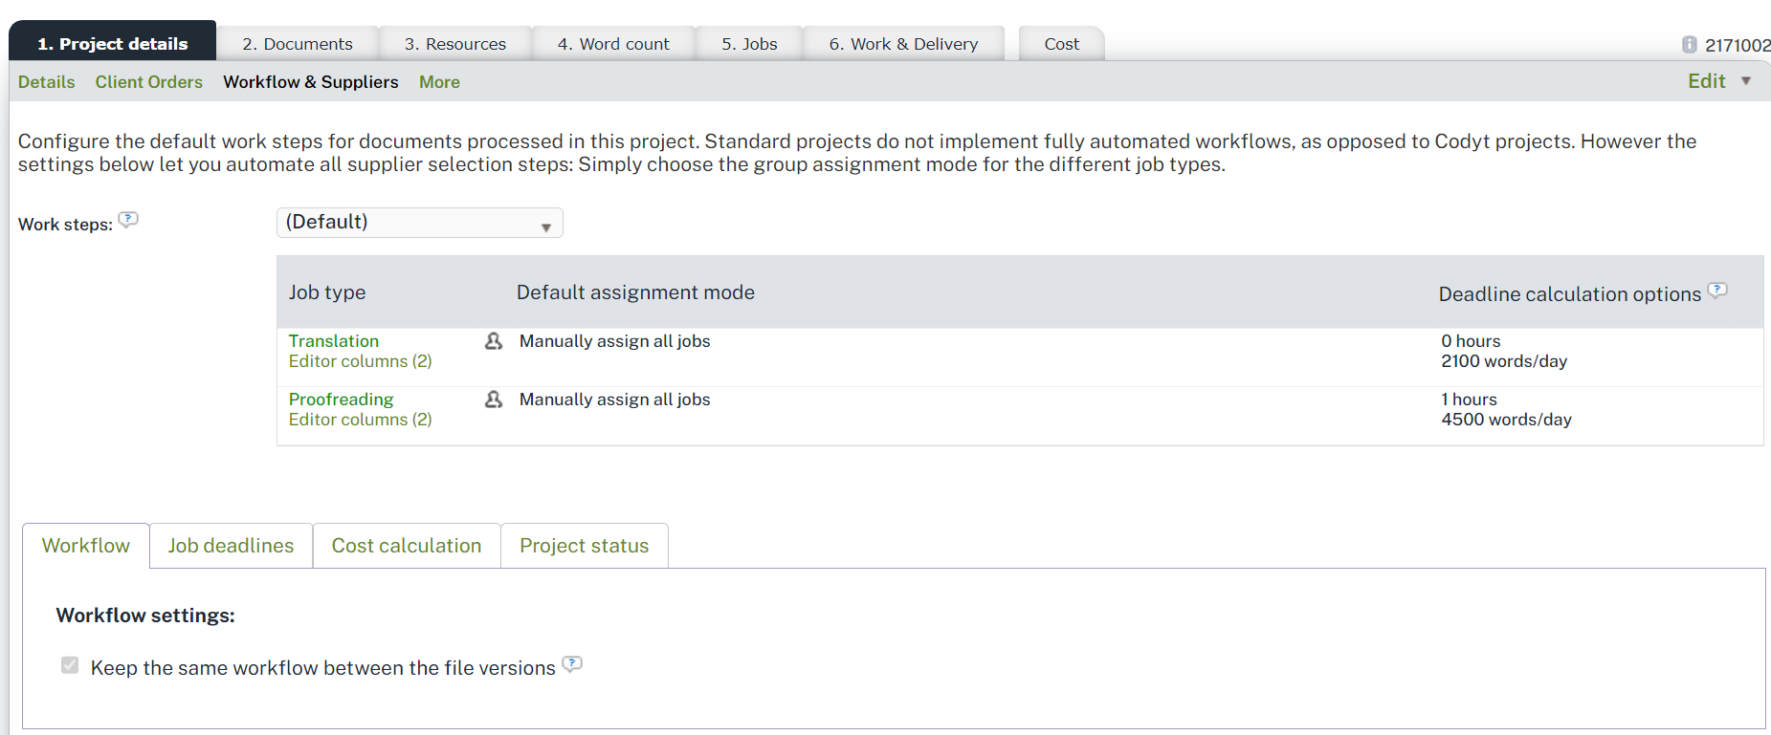1771x735 pixels.
Task: Select the Cost calculation tab
Action: pyautogui.click(x=407, y=546)
